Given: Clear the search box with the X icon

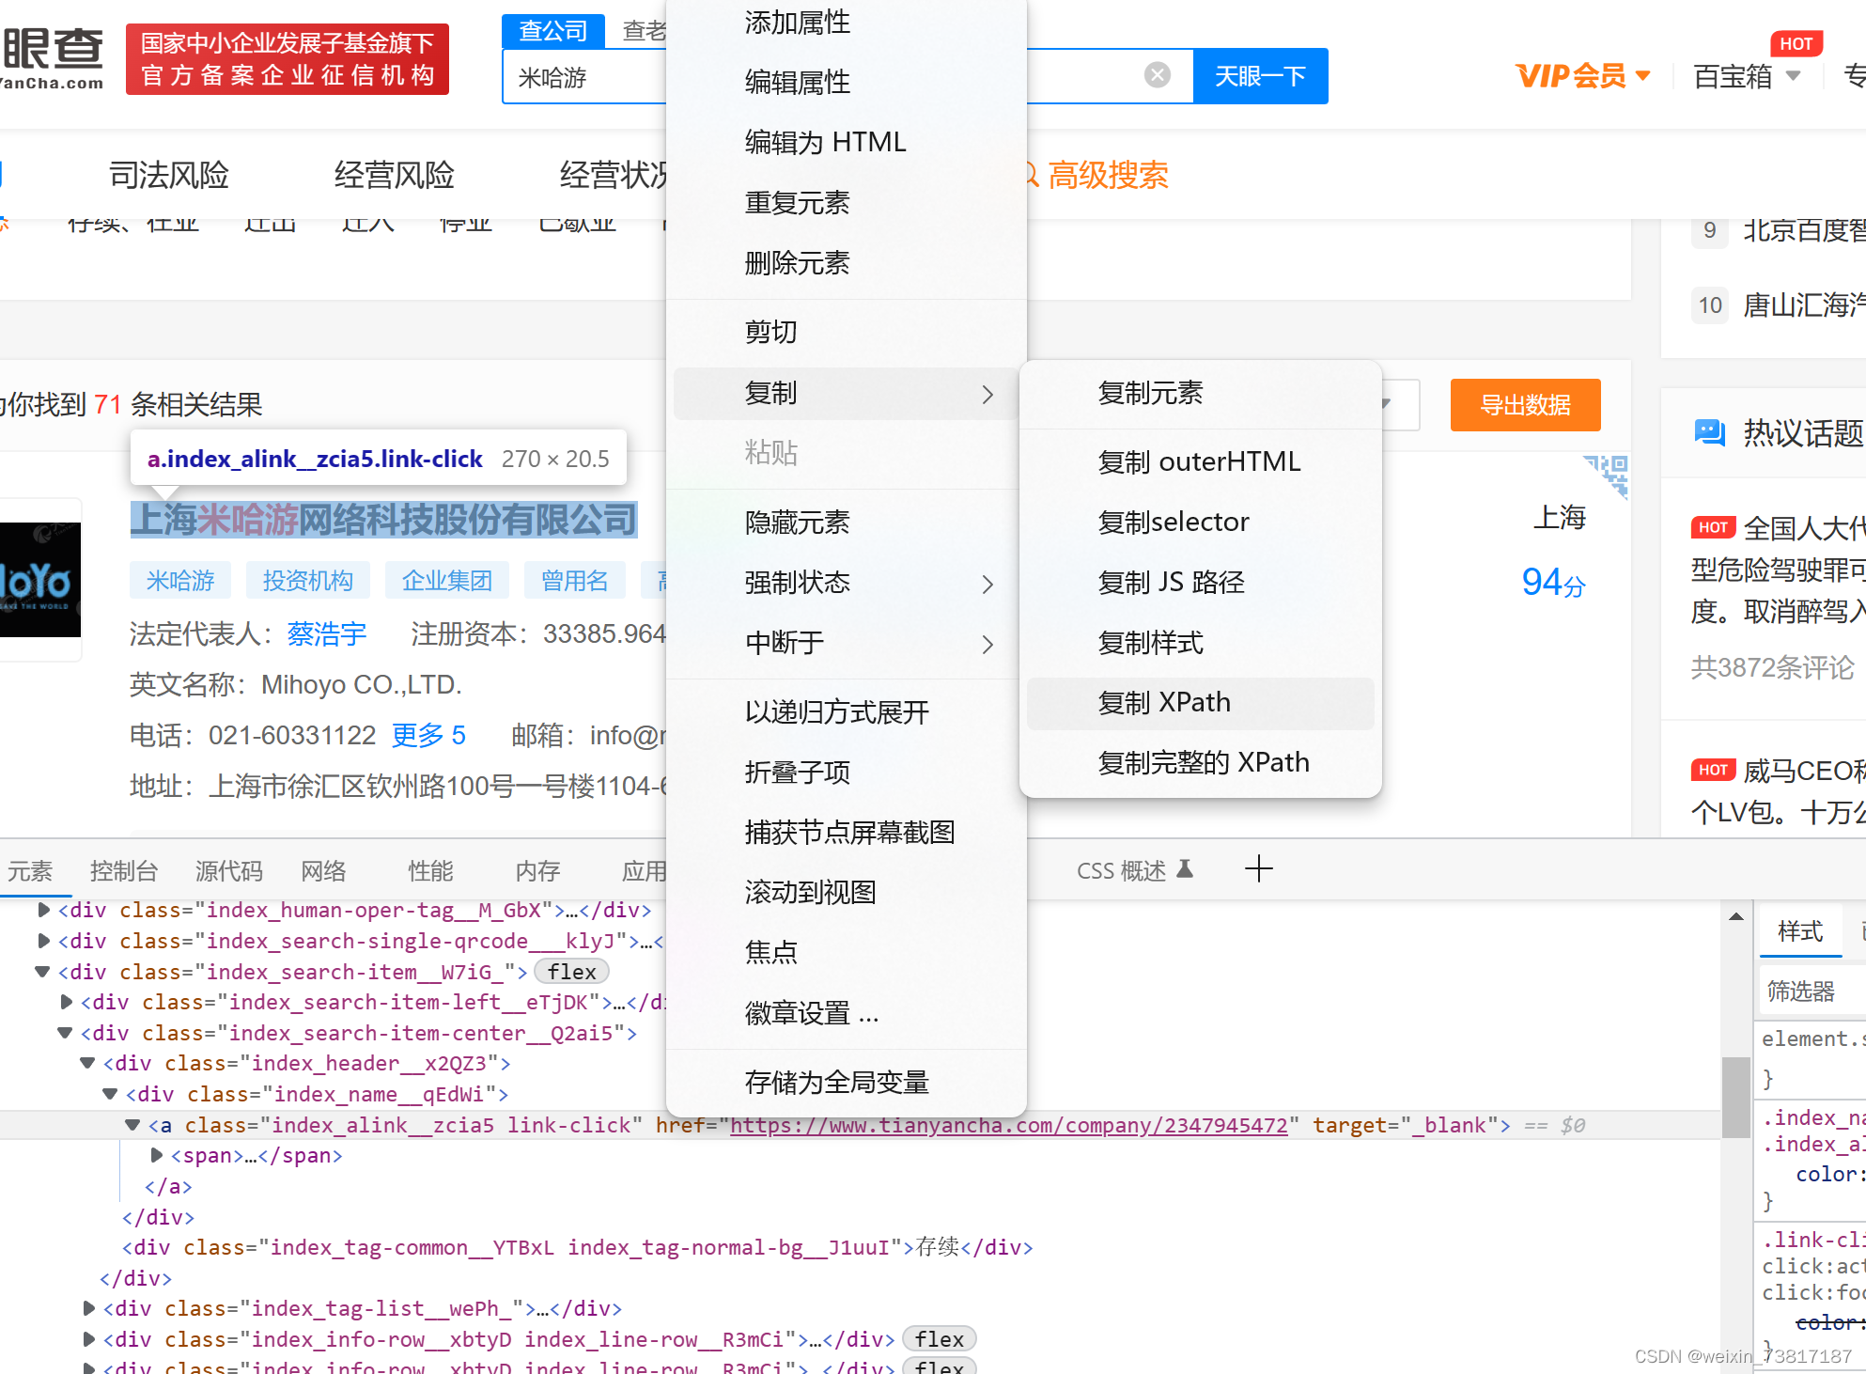Looking at the screenshot, I should pos(1158,75).
